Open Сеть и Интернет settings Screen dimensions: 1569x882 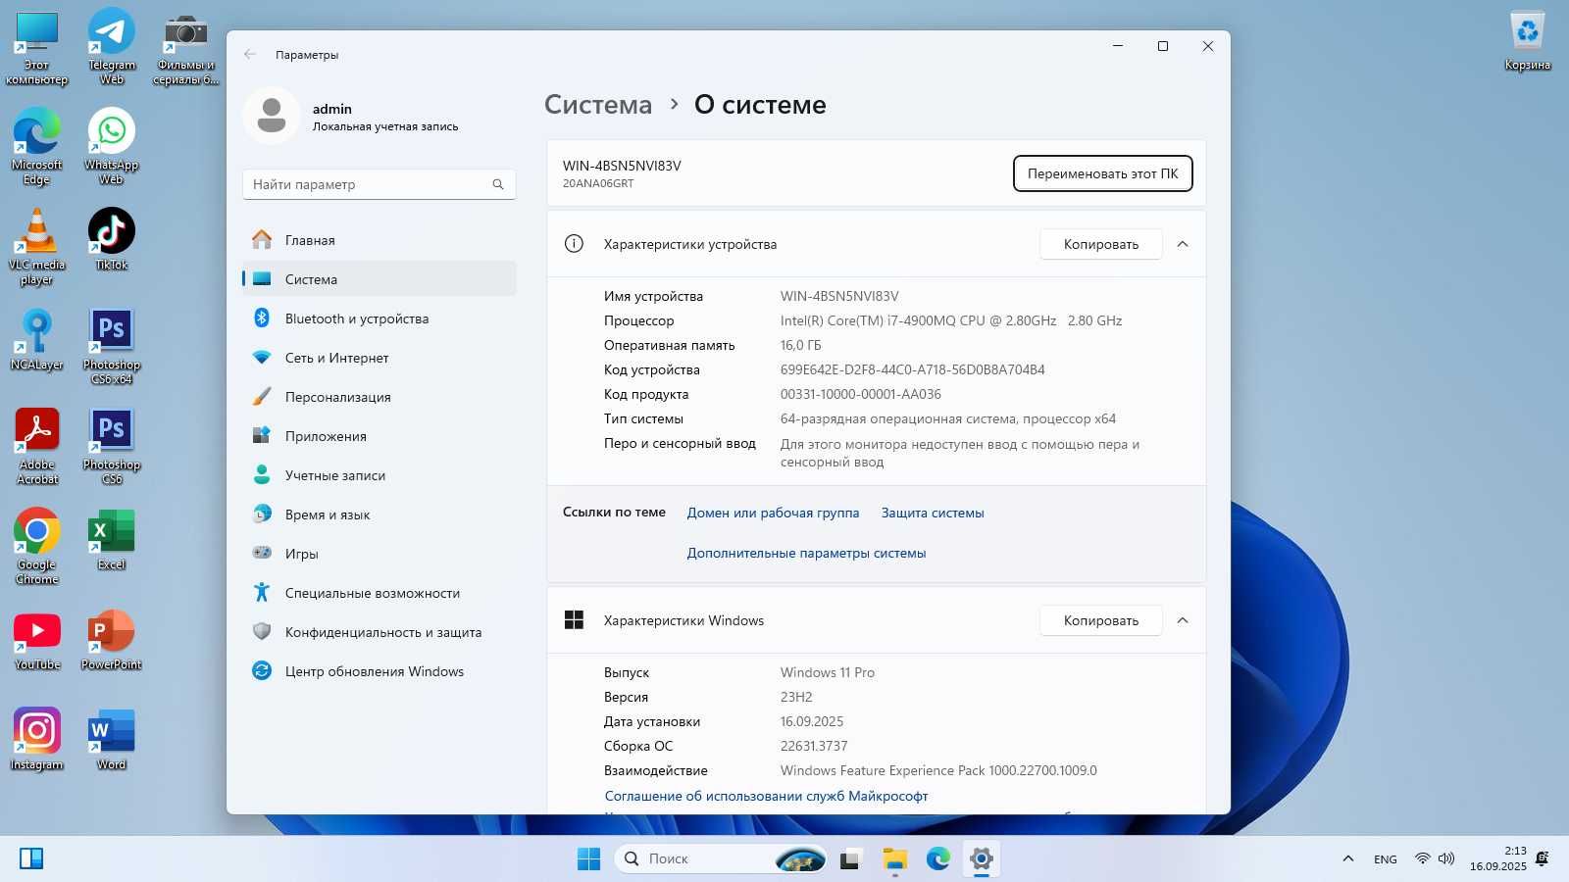coord(379,358)
